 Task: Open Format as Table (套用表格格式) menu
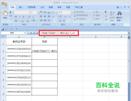pyautogui.click(x=82, y=15)
